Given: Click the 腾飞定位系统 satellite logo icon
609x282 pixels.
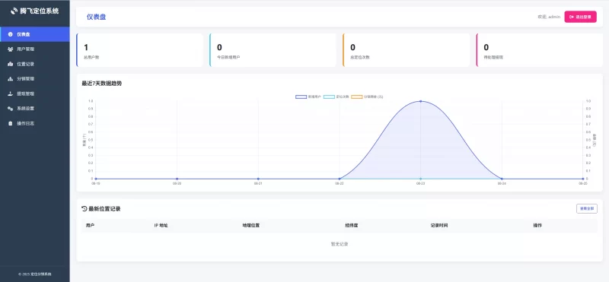Looking at the screenshot, I should pyautogui.click(x=14, y=11).
